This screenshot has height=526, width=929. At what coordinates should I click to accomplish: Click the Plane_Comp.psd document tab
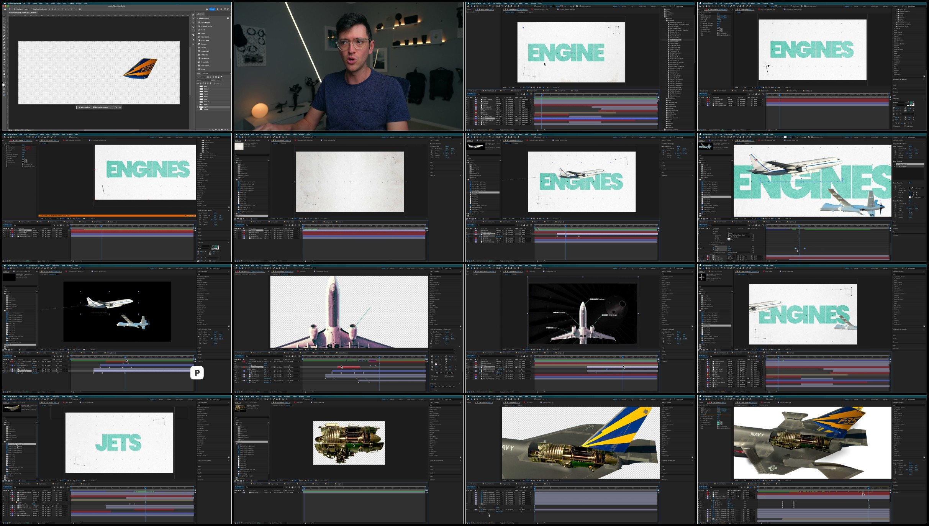pyautogui.click(x=23, y=13)
